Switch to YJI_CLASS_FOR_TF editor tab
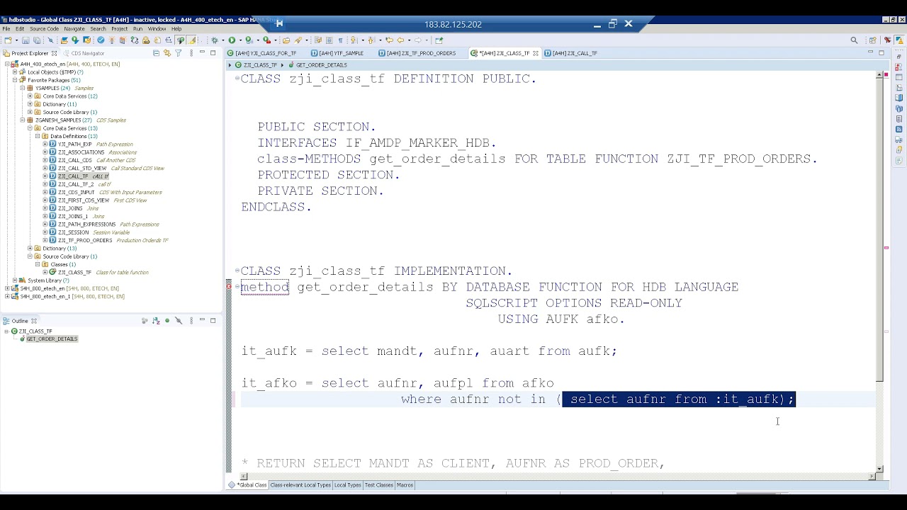 [x=262, y=53]
